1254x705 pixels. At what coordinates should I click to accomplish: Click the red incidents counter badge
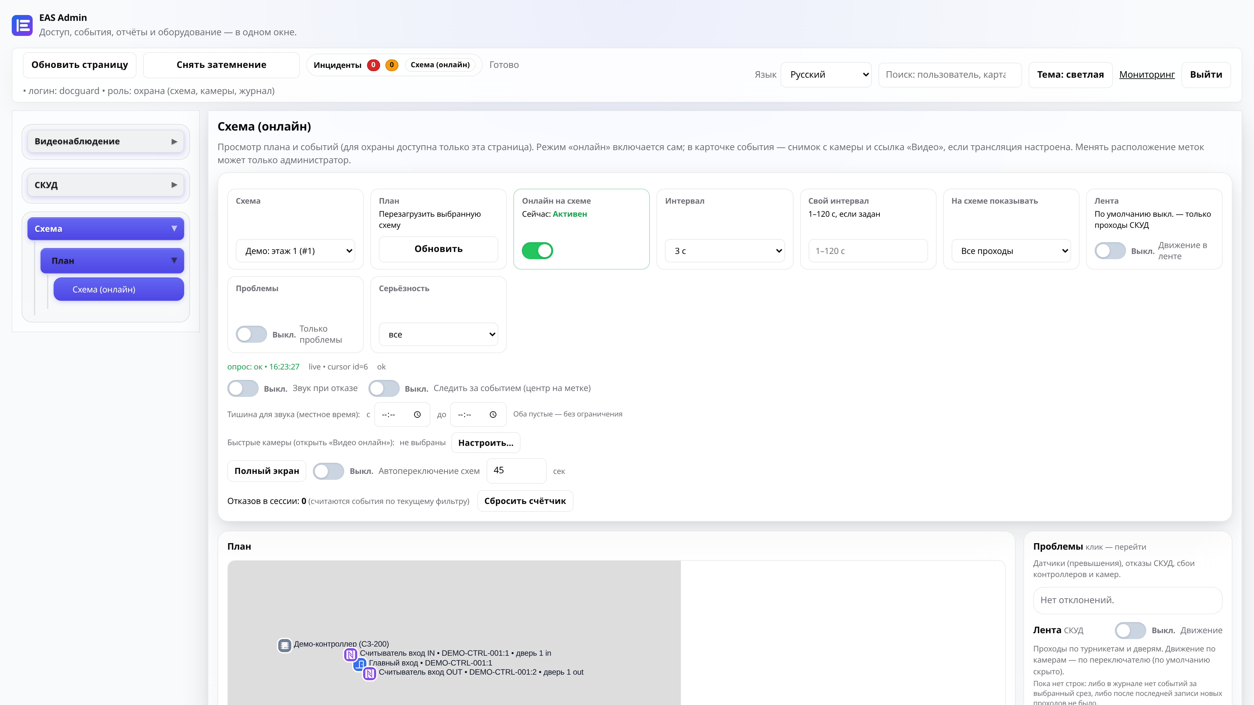point(373,65)
